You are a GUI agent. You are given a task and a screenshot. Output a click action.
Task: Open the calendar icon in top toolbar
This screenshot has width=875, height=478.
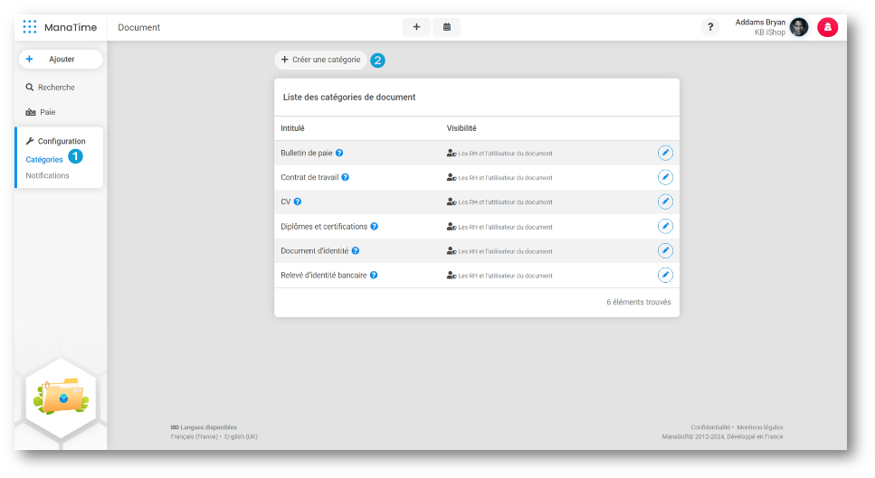point(447,27)
